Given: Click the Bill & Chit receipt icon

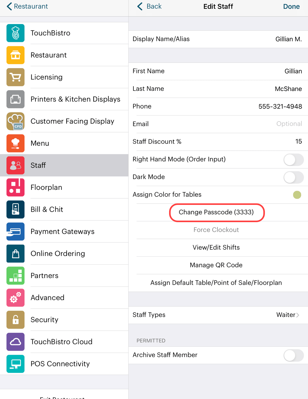Looking at the screenshot, I should [15, 210].
